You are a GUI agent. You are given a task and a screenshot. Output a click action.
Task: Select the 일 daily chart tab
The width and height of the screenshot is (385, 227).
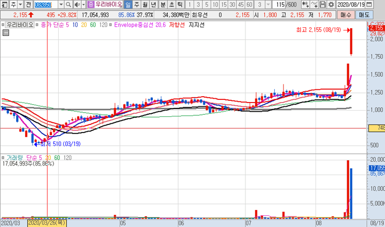coord(128,4)
